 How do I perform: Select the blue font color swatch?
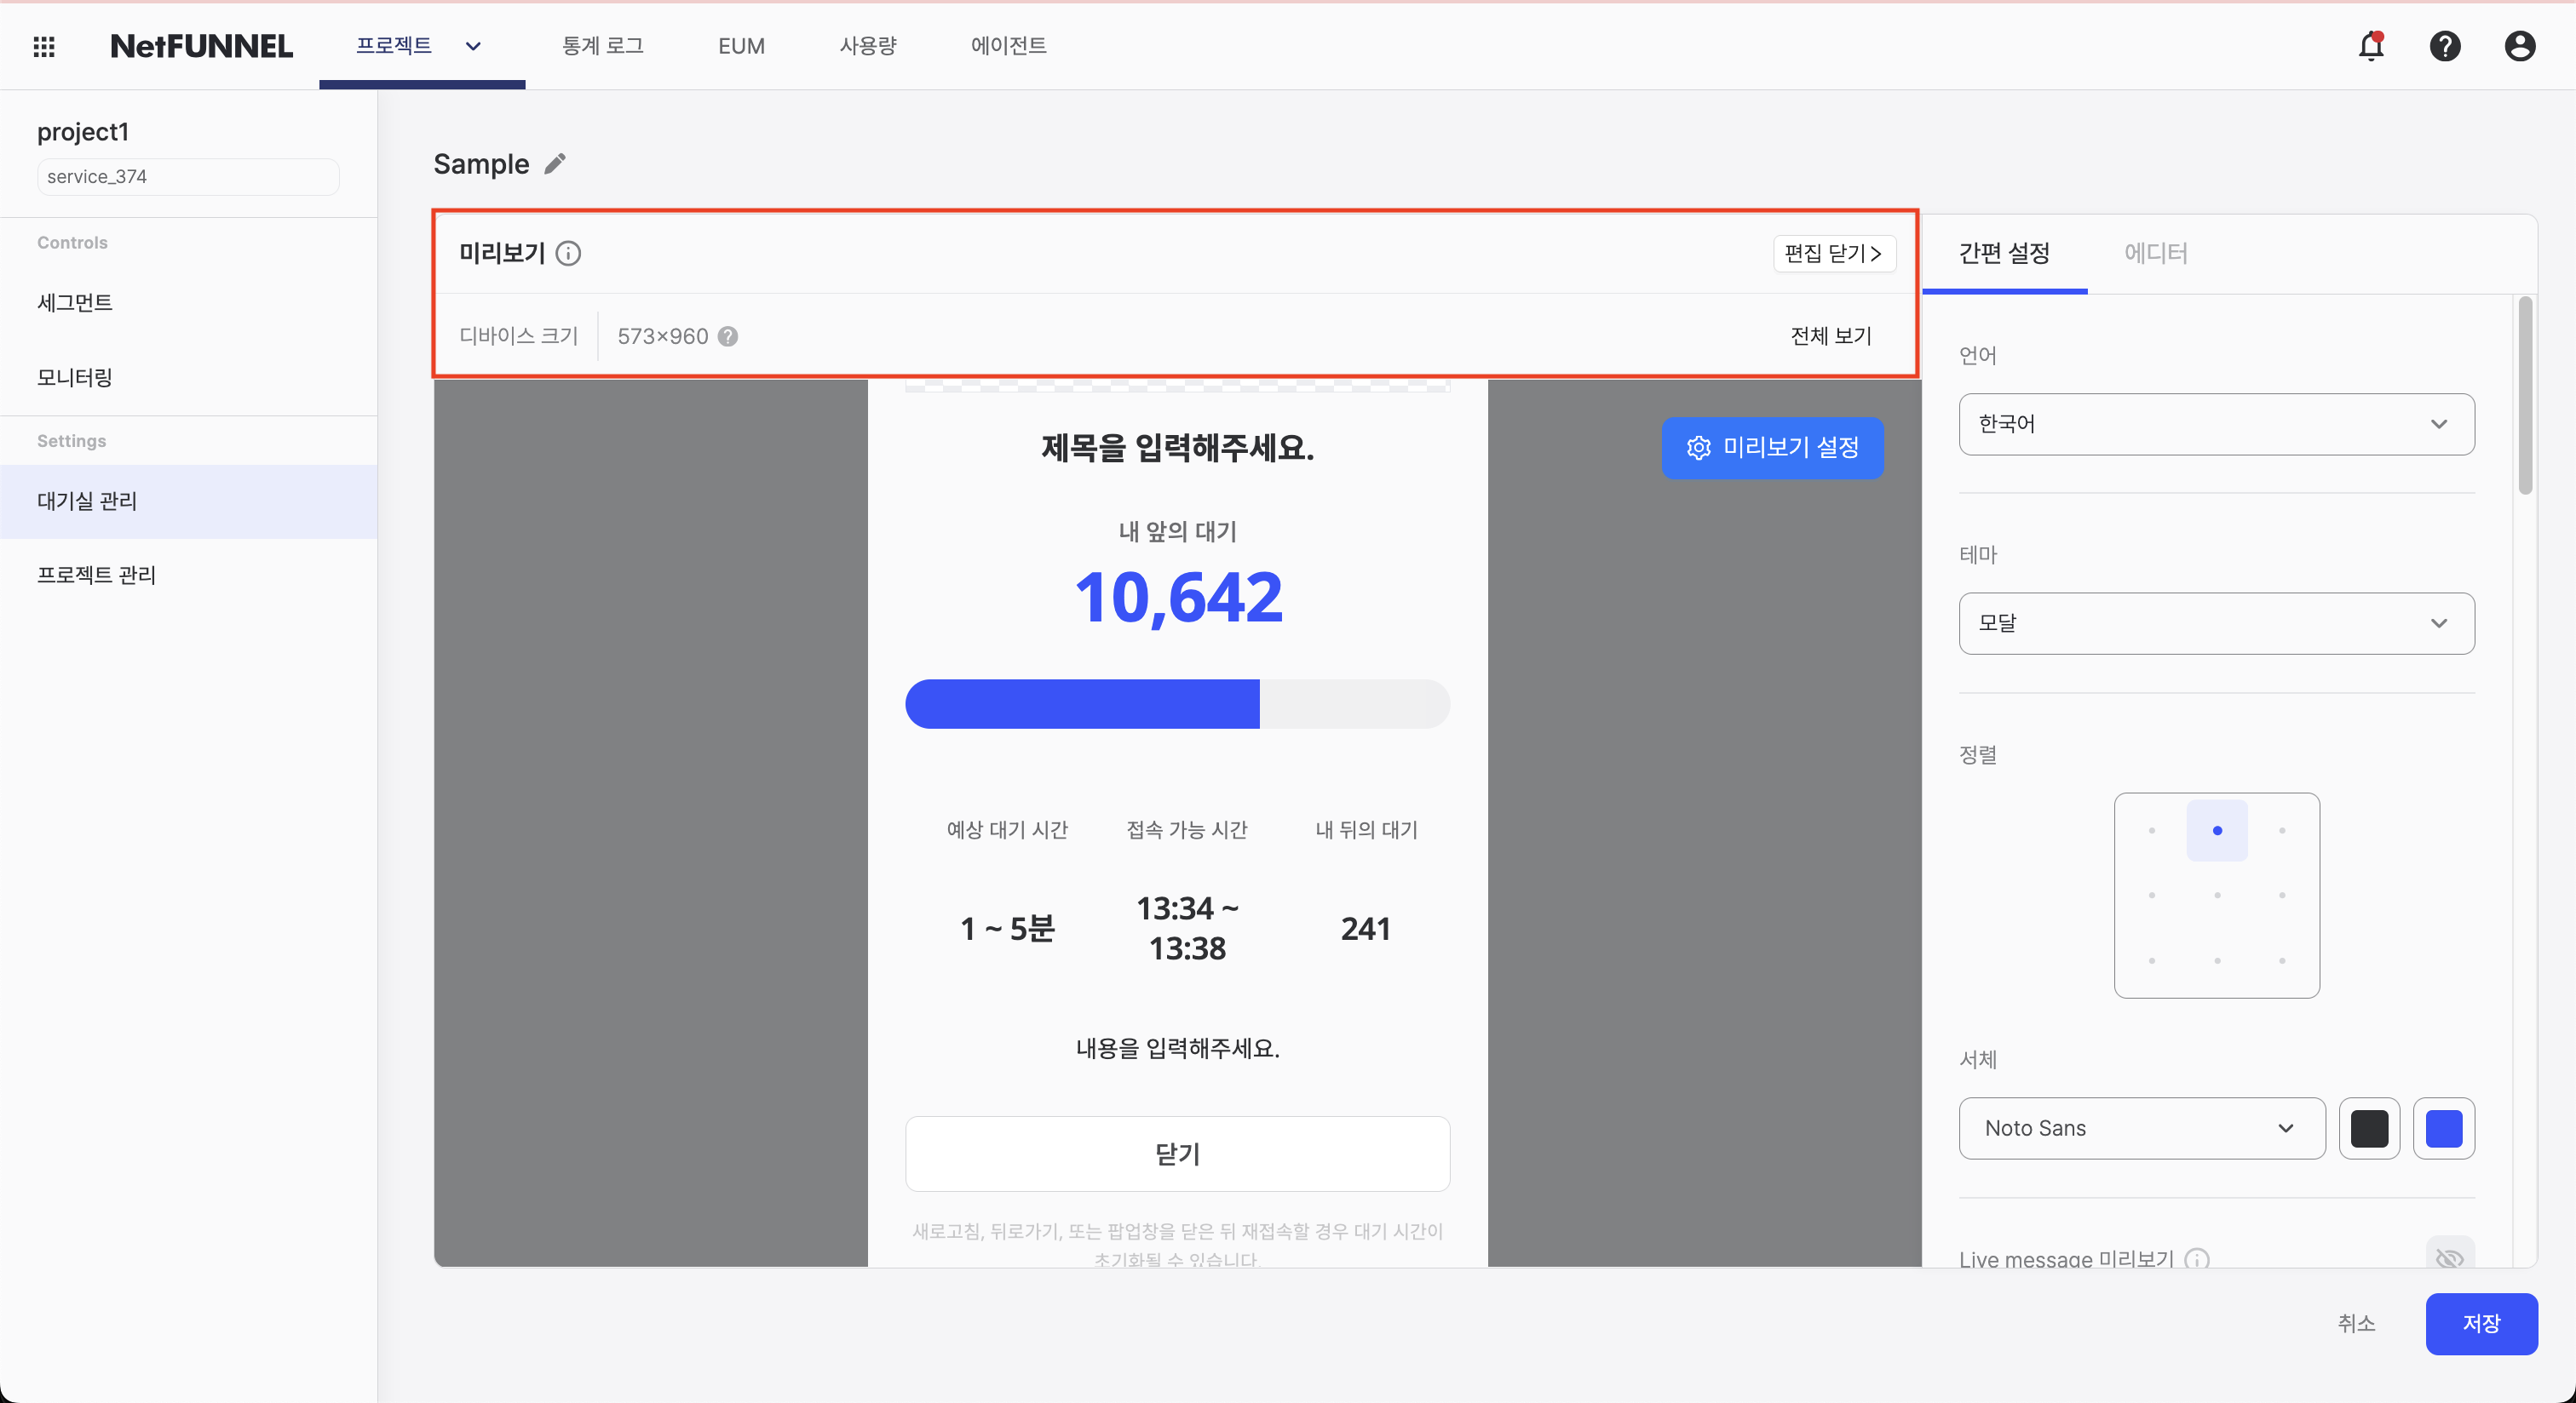click(x=2446, y=1128)
